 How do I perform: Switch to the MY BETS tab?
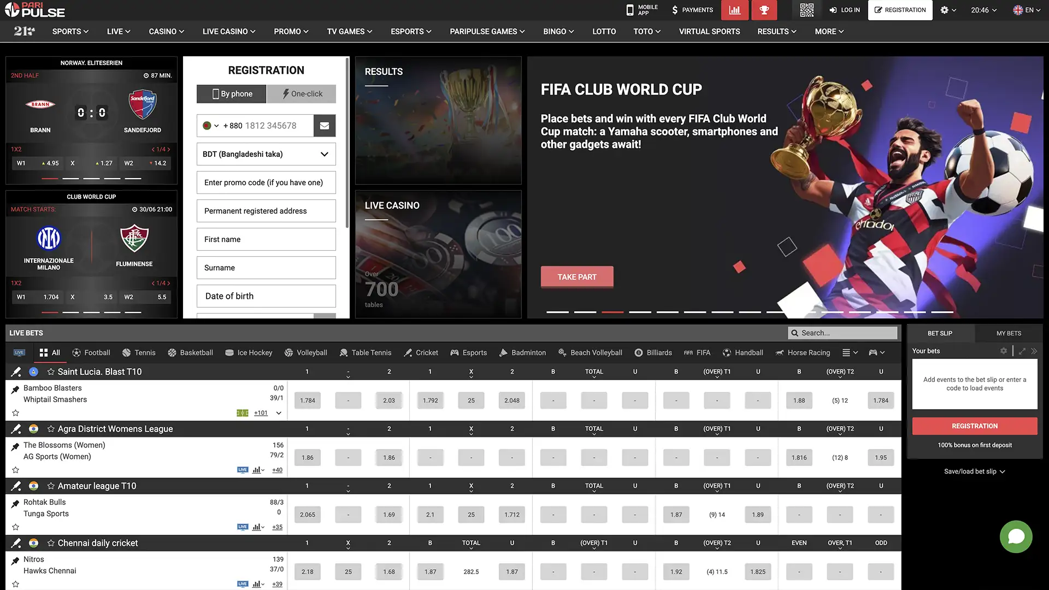pos(1008,333)
